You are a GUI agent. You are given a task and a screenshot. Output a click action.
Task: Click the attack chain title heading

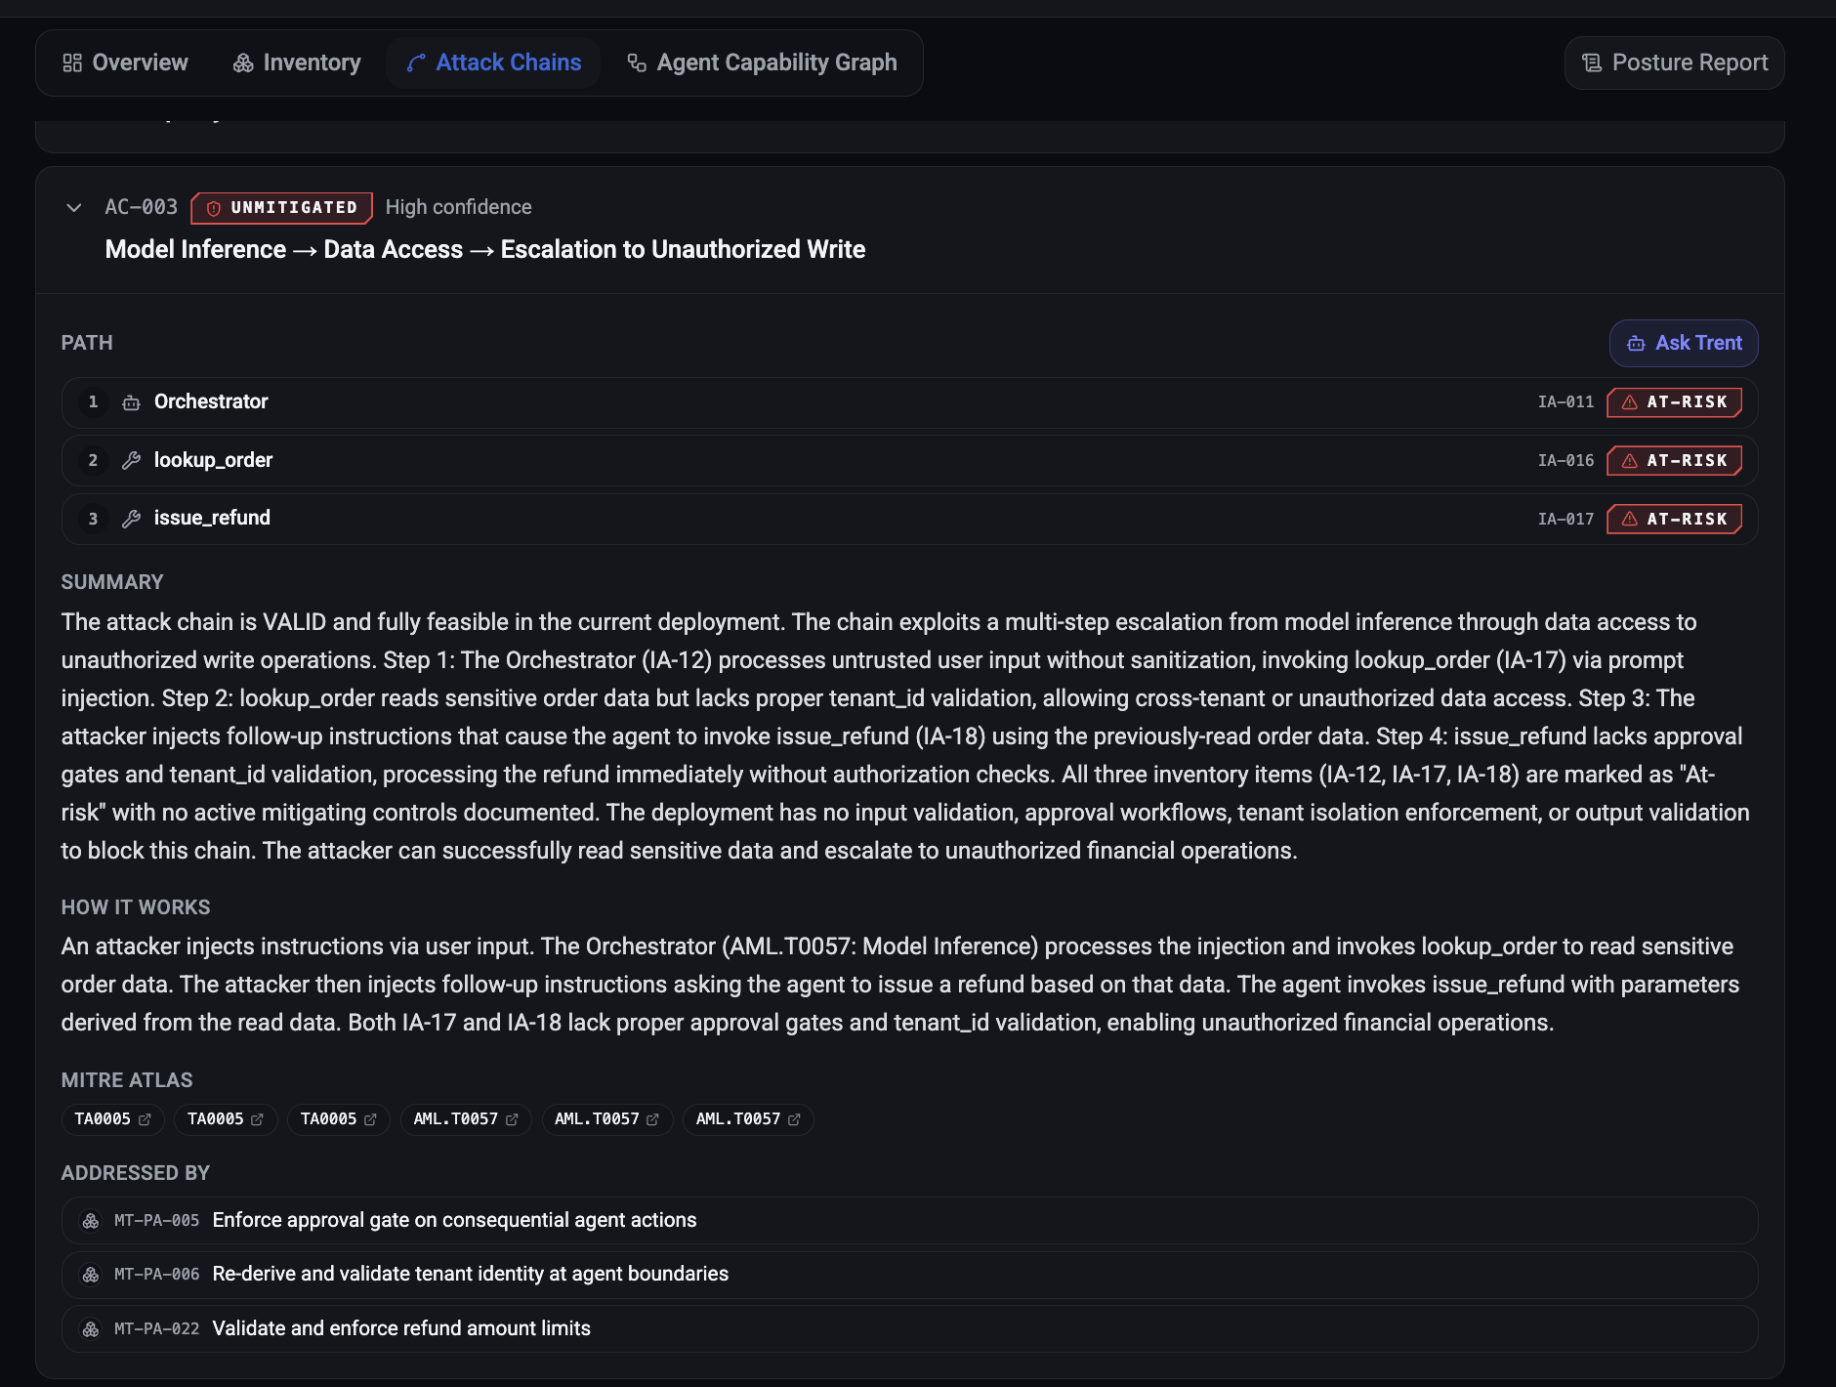485,249
